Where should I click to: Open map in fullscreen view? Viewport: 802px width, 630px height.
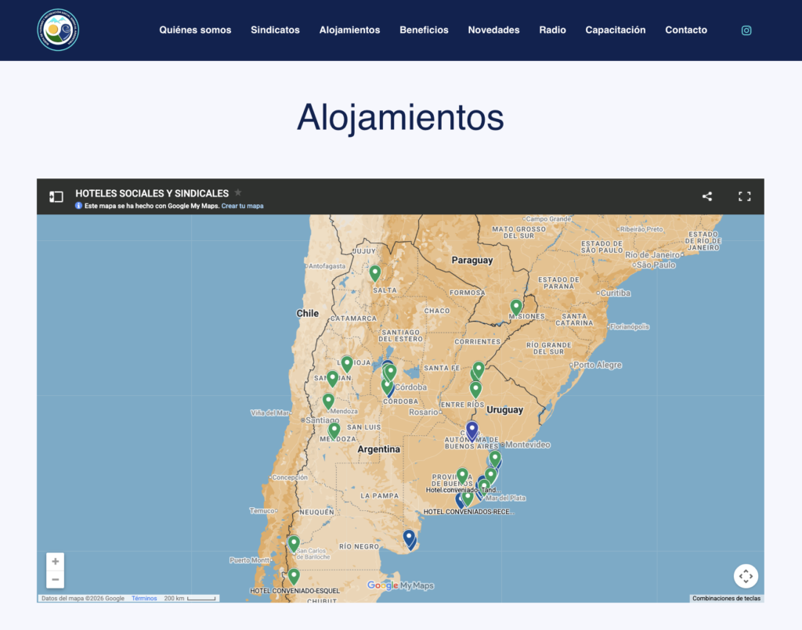(745, 196)
